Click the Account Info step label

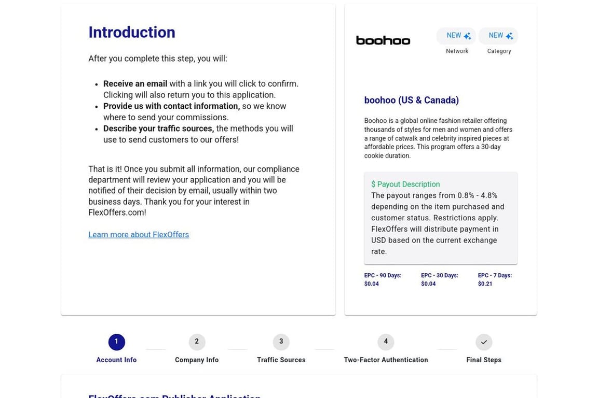pyautogui.click(x=116, y=360)
